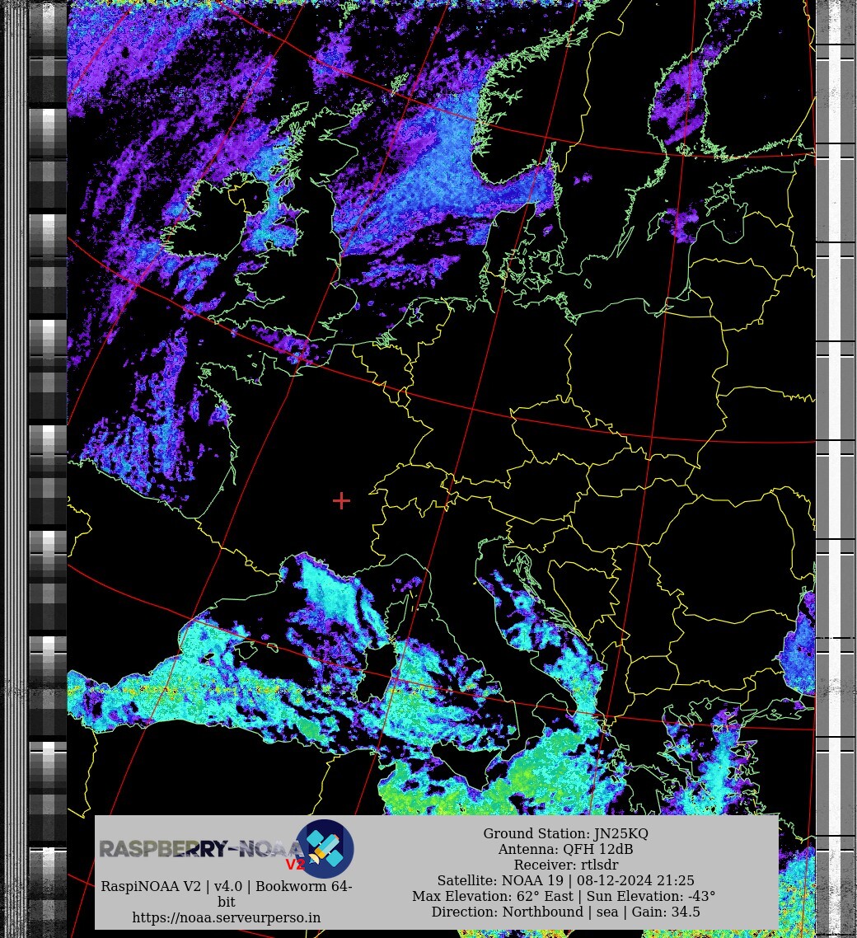Select the Ground Station JN25KQ line
This screenshot has height=938, width=857.
pos(565,833)
